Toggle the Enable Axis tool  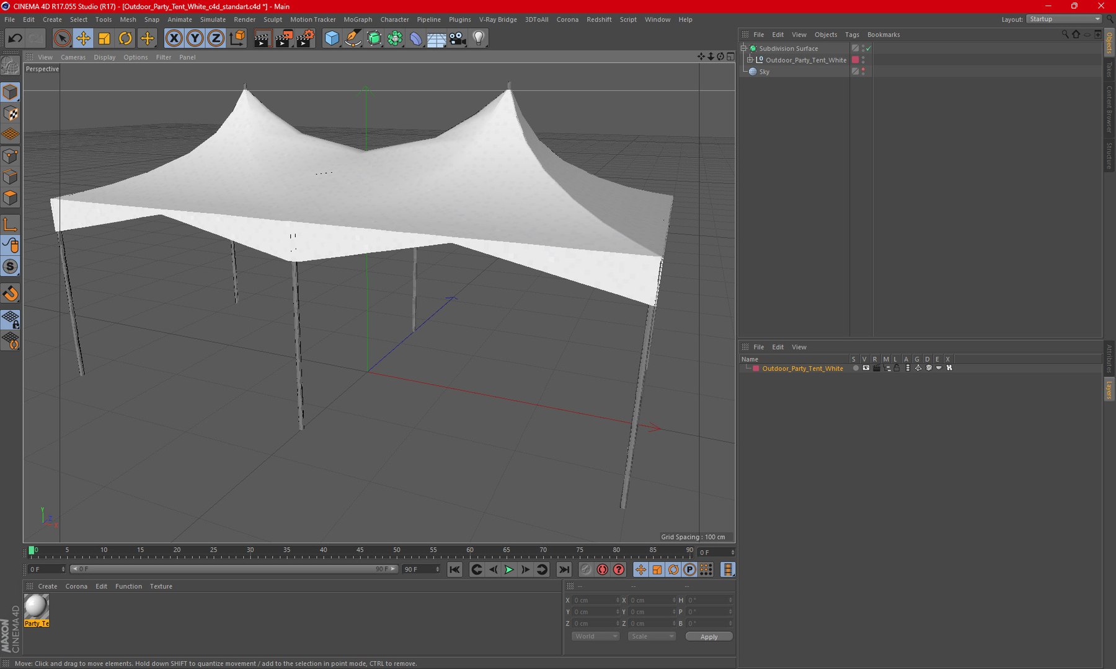tap(11, 224)
